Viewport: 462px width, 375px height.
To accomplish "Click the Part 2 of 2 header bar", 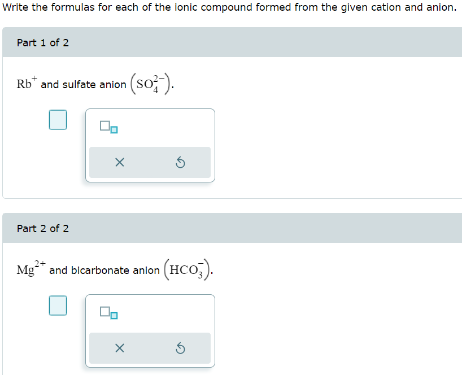I will point(226,229).
